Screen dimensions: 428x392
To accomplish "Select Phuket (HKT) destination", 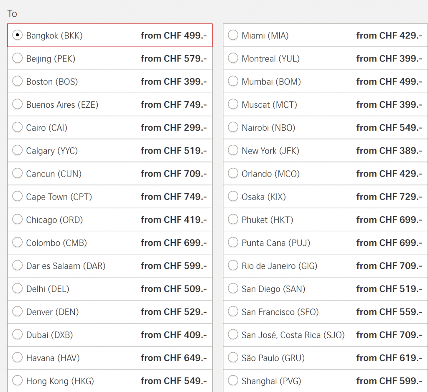I will click(x=233, y=220).
